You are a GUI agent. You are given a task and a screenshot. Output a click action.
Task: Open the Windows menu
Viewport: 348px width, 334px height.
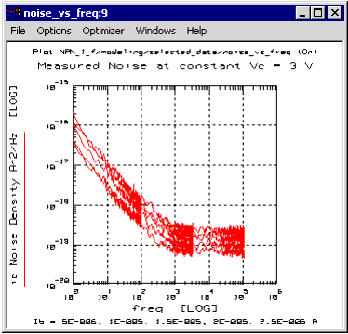(155, 31)
